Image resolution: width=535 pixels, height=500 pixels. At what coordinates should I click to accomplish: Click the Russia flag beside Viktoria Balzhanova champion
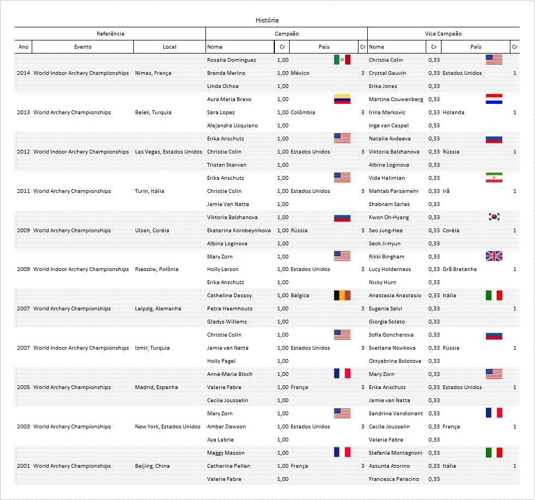342,218
